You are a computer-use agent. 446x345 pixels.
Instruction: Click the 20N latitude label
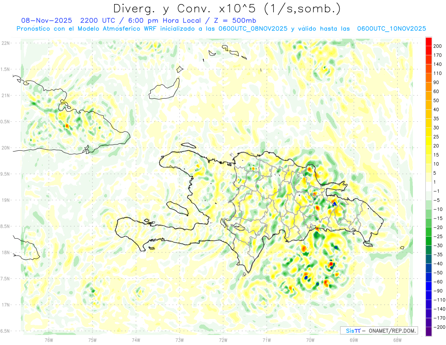point(6,148)
